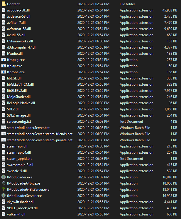
Task: Click the File folder type label
Action: (127, 4)
